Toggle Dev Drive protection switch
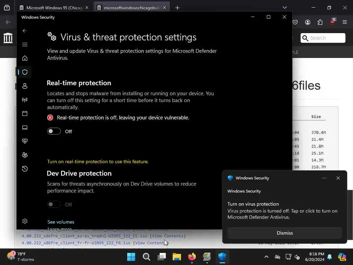The width and height of the screenshot is (353, 265). pos(54,204)
